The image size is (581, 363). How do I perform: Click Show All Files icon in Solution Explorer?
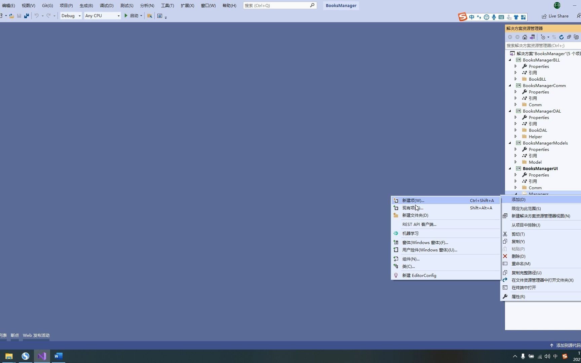click(x=576, y=37)
